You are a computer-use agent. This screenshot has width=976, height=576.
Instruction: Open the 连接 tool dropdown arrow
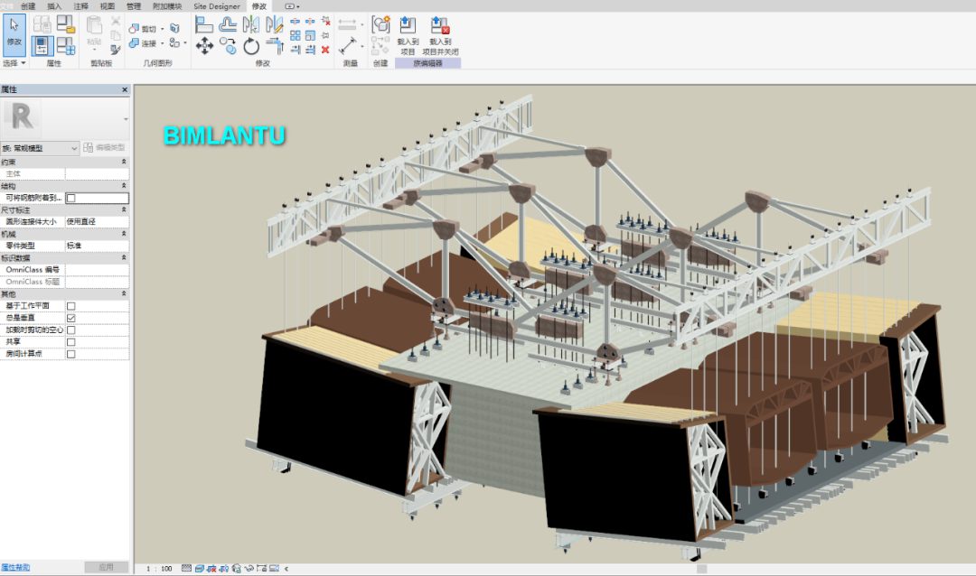coord(163,43)
